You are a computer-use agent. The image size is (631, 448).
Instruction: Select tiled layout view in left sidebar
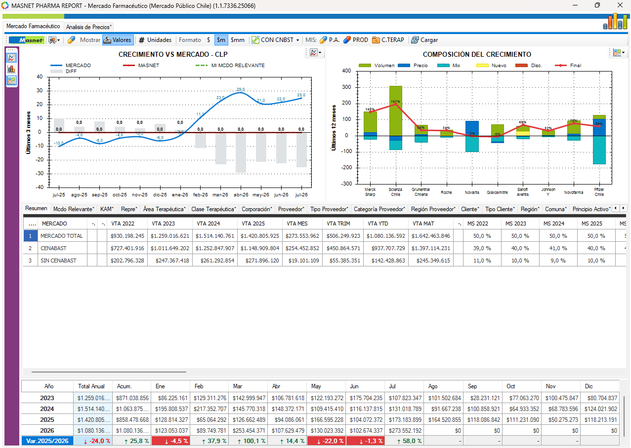(x=11, y=80)
